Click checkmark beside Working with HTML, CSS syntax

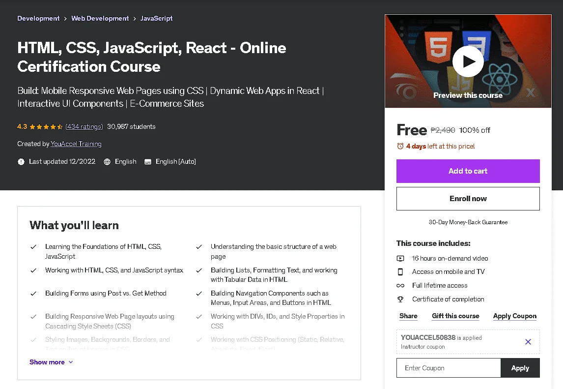(33, 270)
